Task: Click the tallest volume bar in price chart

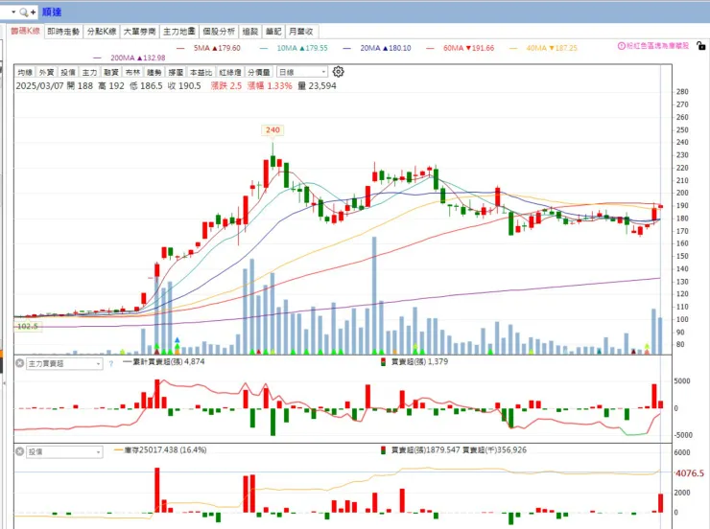Action: tap(374, 295)
